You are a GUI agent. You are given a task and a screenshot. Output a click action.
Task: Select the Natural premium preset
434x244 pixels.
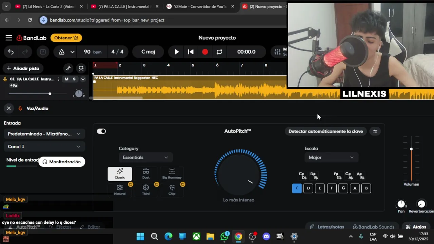click(x=120, y=190)
